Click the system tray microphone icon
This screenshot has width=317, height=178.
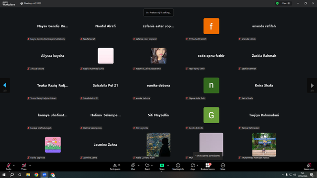click(x=286, y=175)
